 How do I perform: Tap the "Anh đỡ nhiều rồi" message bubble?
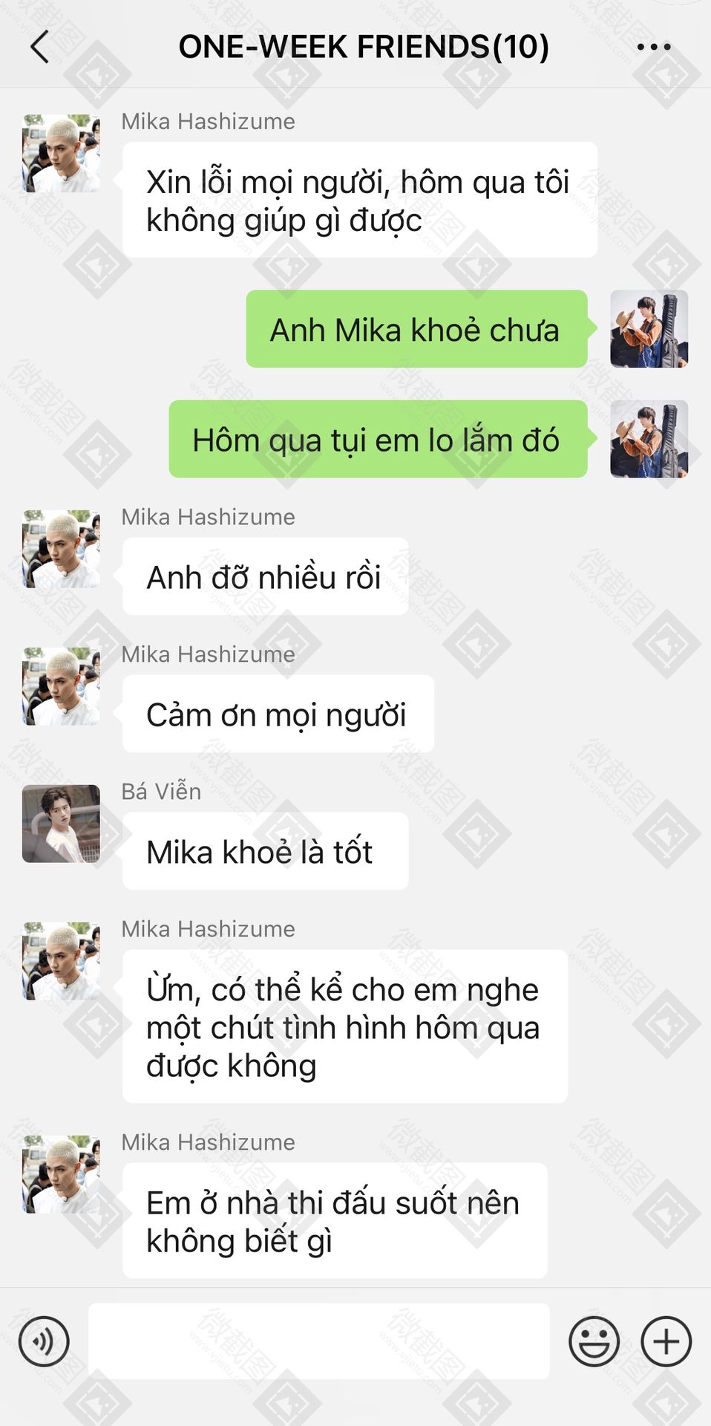(265, 576)
